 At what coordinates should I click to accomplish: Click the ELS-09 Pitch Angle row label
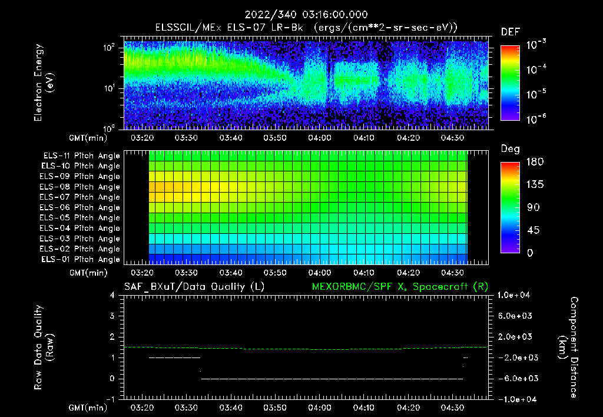80,177
